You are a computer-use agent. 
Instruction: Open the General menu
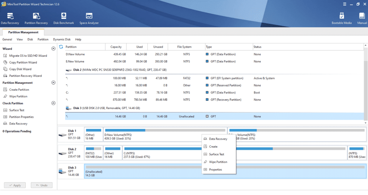click(7, 40)
